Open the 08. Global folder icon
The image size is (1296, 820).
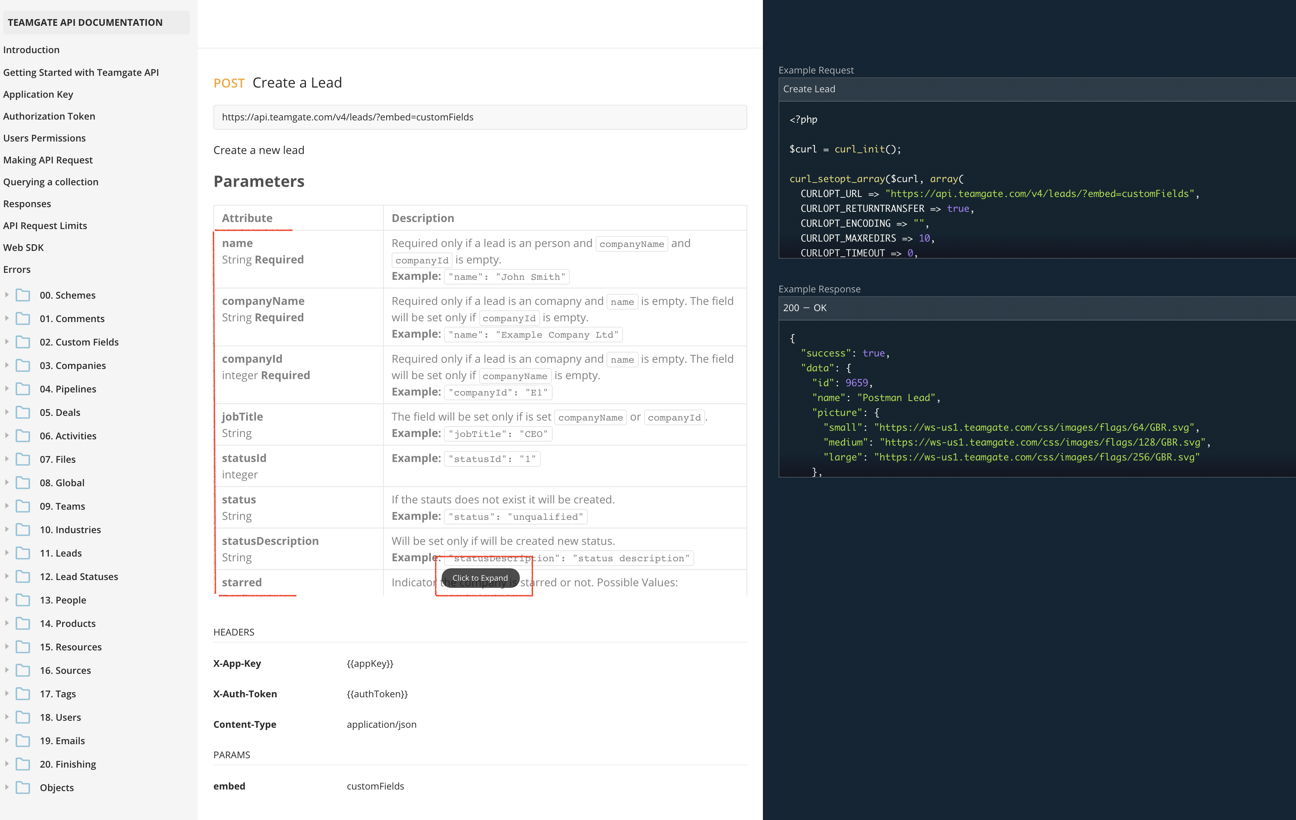click(23, 483)
